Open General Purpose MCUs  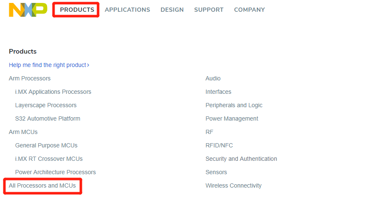tap(46, 145)
